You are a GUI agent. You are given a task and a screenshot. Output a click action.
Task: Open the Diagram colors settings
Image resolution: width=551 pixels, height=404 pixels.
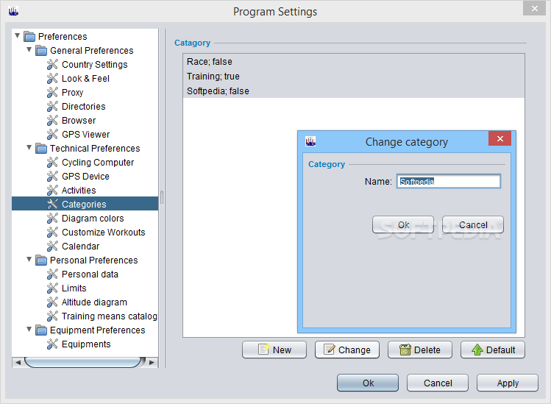pyautogui.click(x=93, y=219)
